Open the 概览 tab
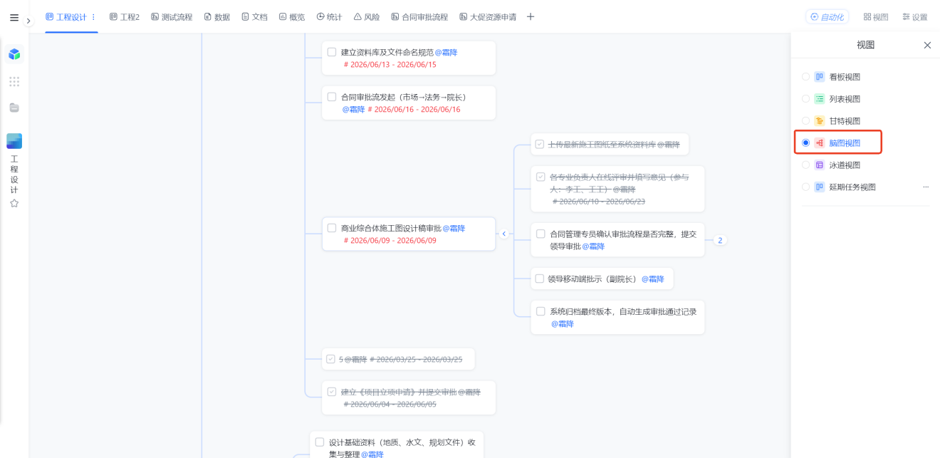The image size is (940, 458). coord(292,17)
